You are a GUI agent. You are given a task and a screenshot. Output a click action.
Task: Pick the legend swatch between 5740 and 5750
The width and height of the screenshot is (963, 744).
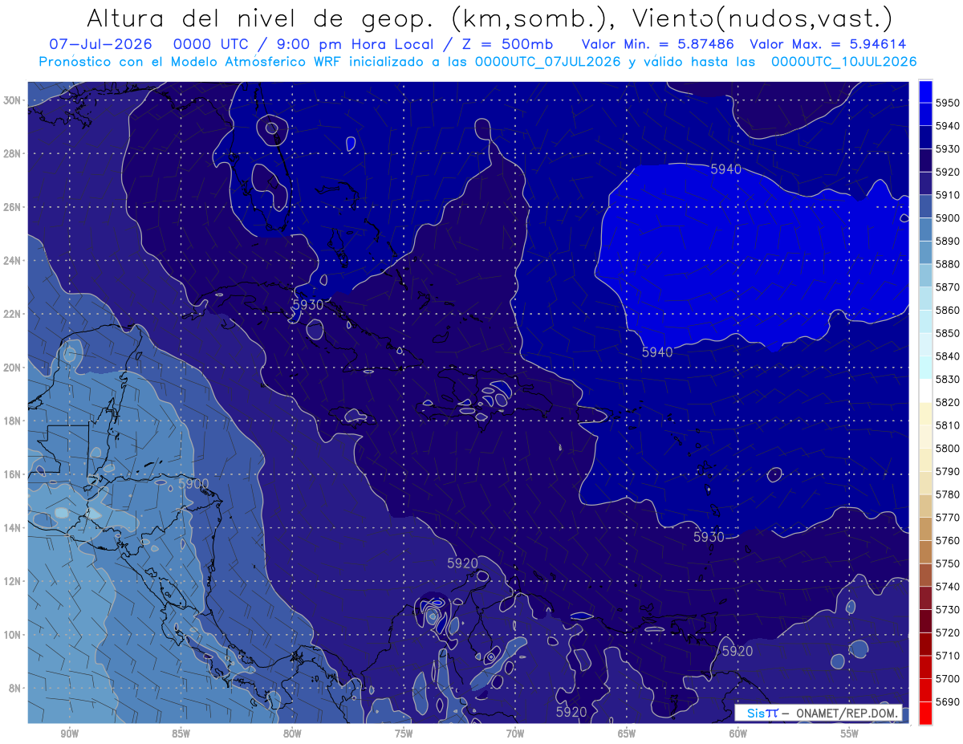point(925,575)
